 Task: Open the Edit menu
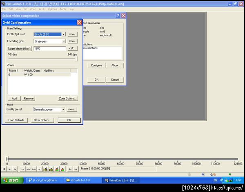pyautogui.click(x=11, y=9)
